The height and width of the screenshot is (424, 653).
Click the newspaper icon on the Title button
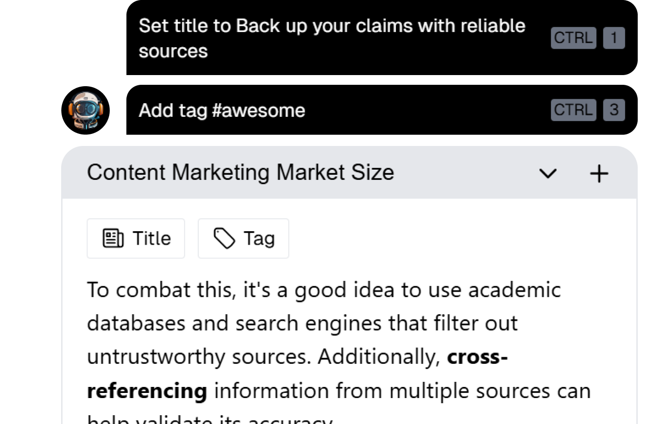point(113,239)
